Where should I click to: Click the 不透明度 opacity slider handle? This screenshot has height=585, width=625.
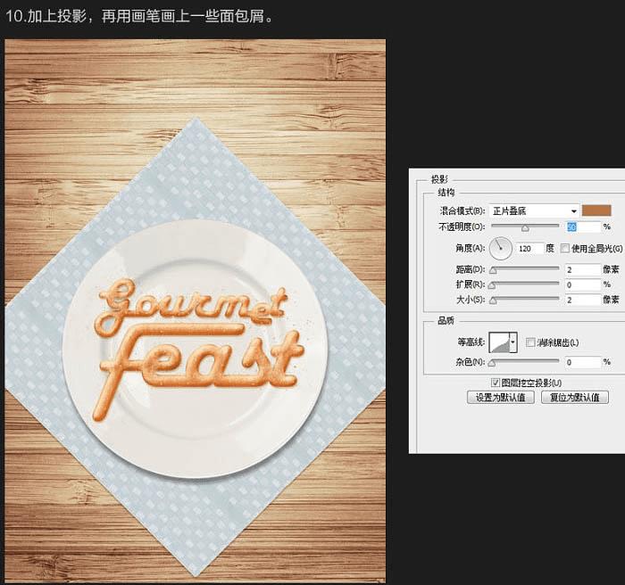(525, 228)
